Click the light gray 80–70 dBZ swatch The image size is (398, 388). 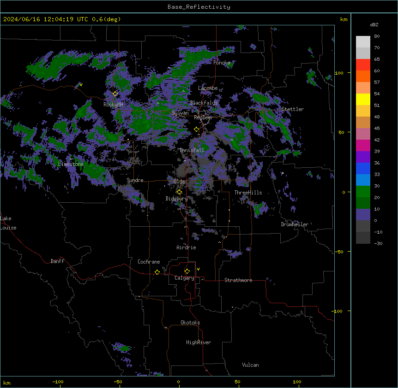pyautogui.click(x=363, y=42)
